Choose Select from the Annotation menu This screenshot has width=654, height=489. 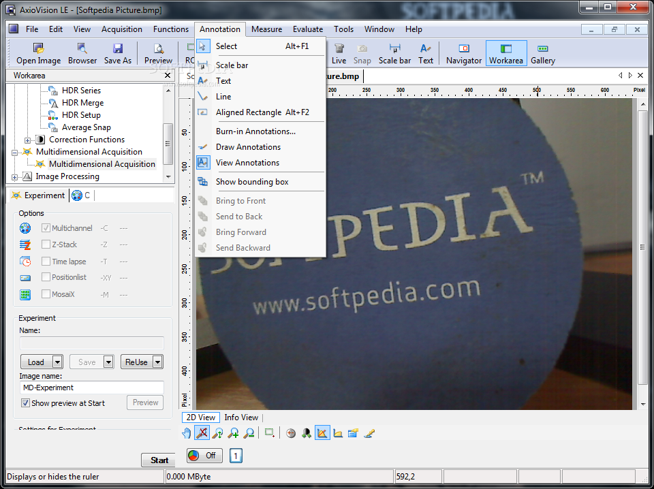[261, 46]
